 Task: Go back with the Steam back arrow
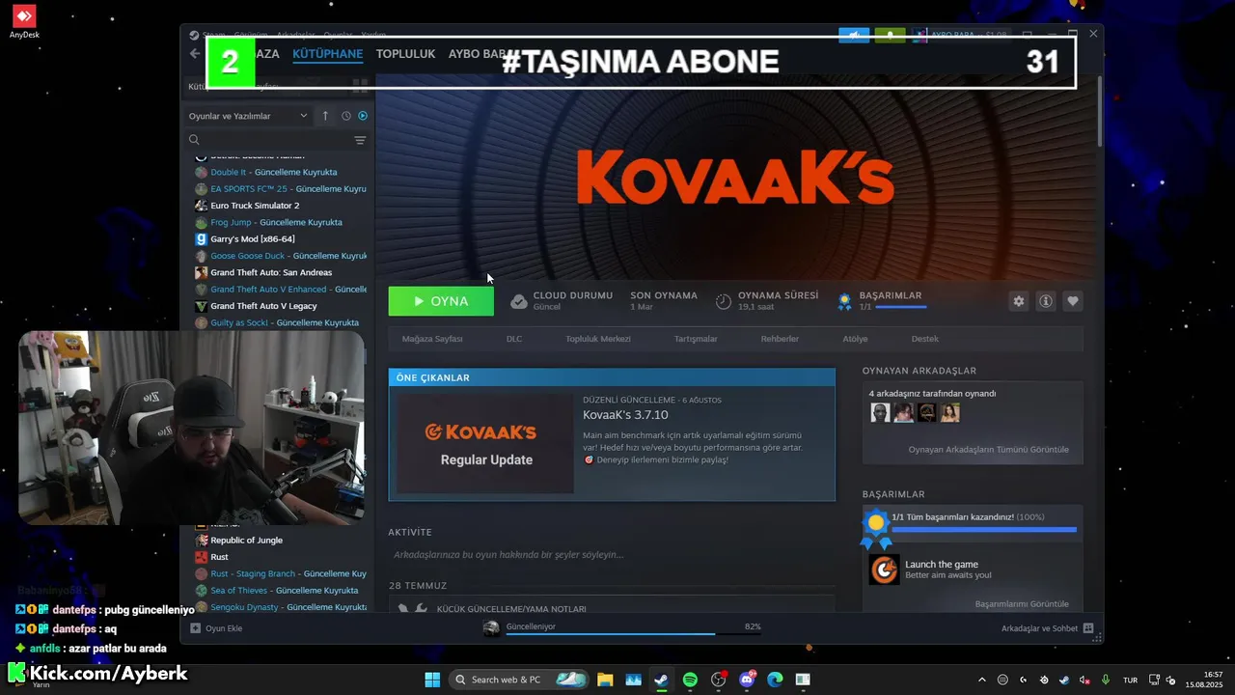coord(195,54)
